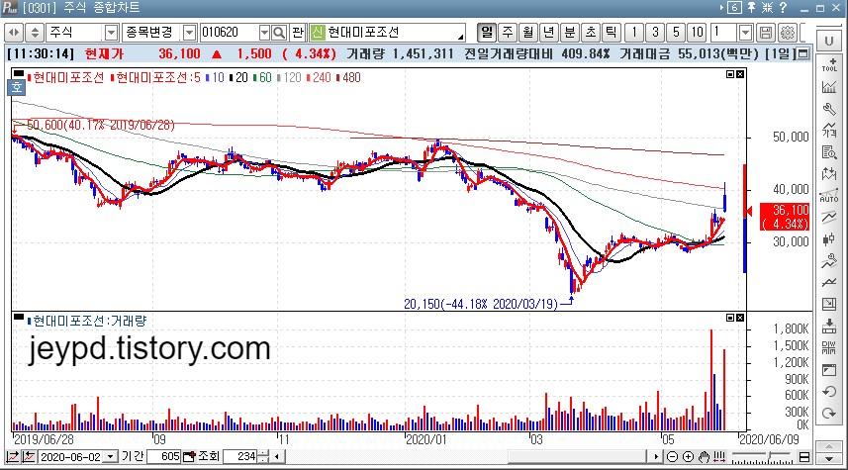This screenshot has width=848, height=470.
Task: Click the save chart floppy disk icon
Action: [766, 33]
